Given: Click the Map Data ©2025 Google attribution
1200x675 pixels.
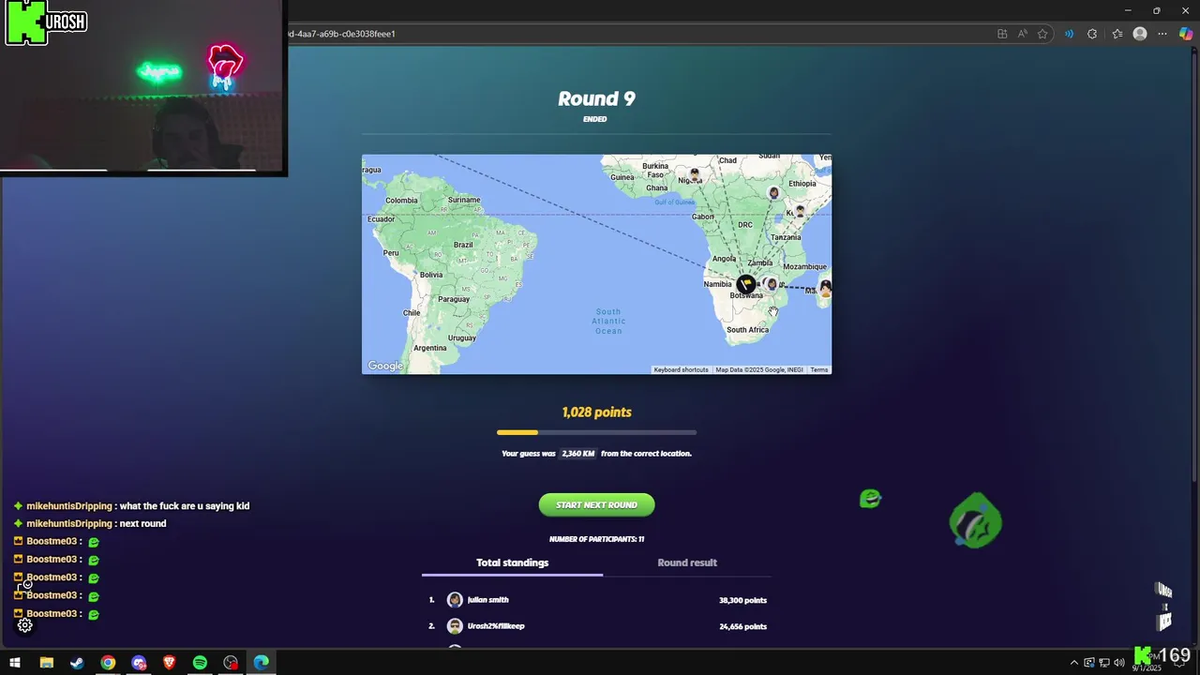Looking at the screenshot, I should (x=759, y=369).
